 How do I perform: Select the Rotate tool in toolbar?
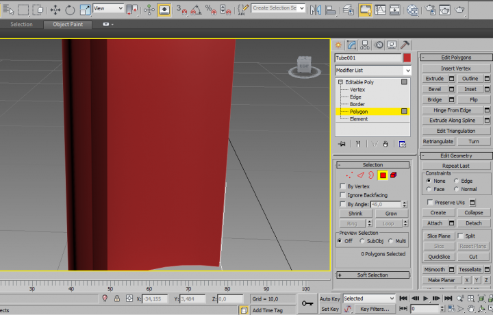click(71, 10)
